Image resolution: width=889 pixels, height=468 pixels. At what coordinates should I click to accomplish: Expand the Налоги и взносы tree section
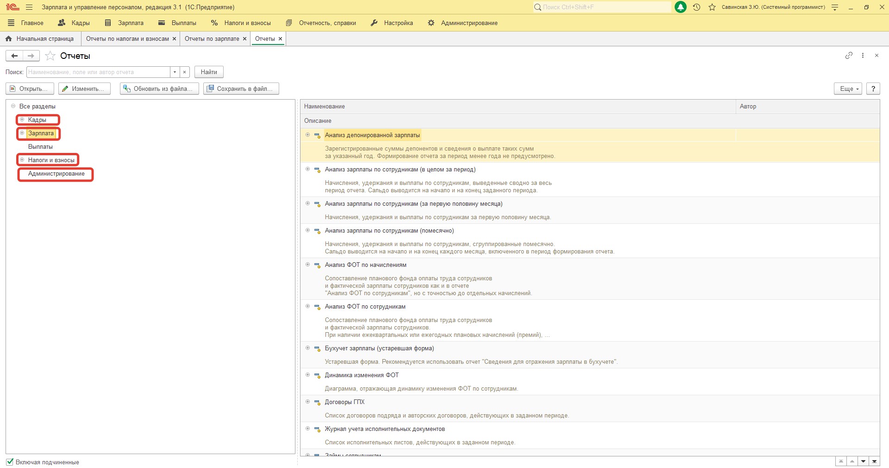click(x=22, y=160)
